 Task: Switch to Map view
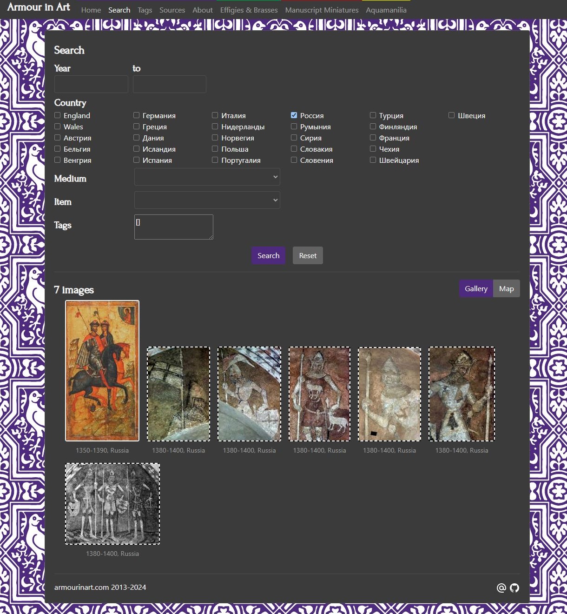(507, 288)
